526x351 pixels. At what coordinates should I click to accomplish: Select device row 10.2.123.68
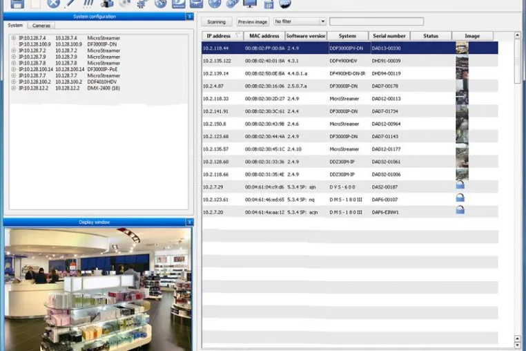pyautogui.click(x=350, y=136)
